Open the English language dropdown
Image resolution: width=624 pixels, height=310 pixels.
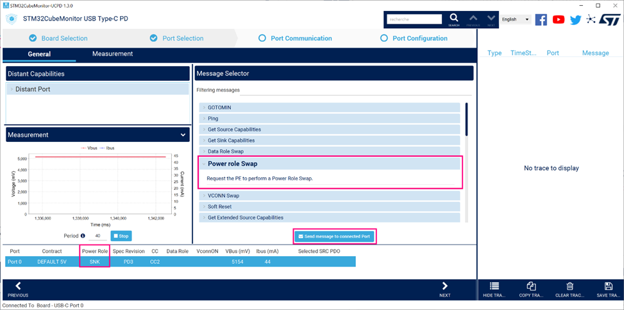pyautogui.click(x=516, y=19)
